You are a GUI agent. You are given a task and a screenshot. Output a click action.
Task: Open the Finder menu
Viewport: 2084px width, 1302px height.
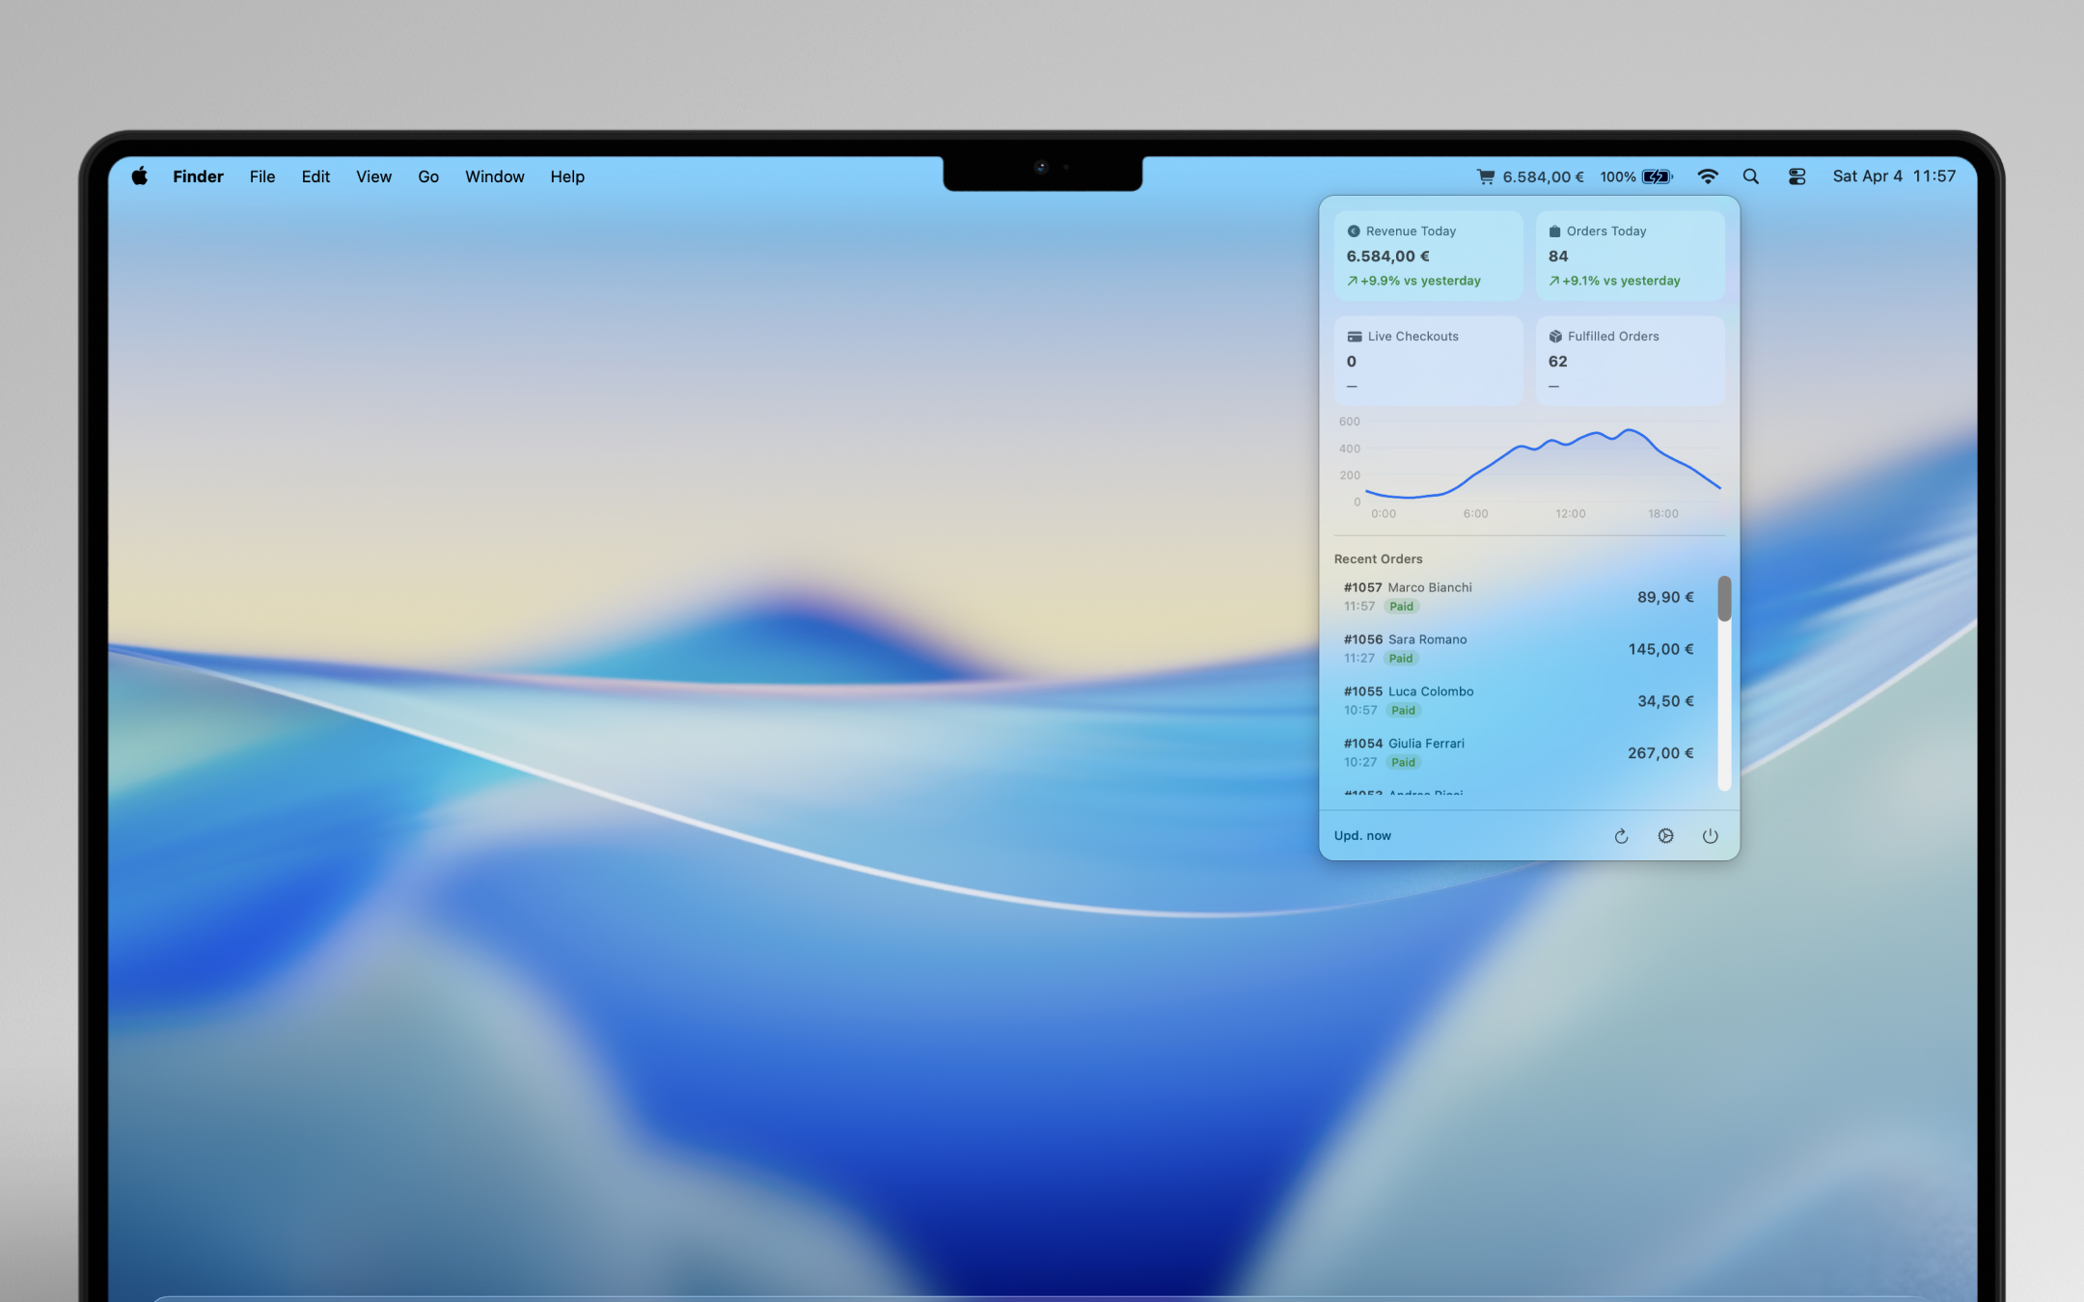coord(198,176)
